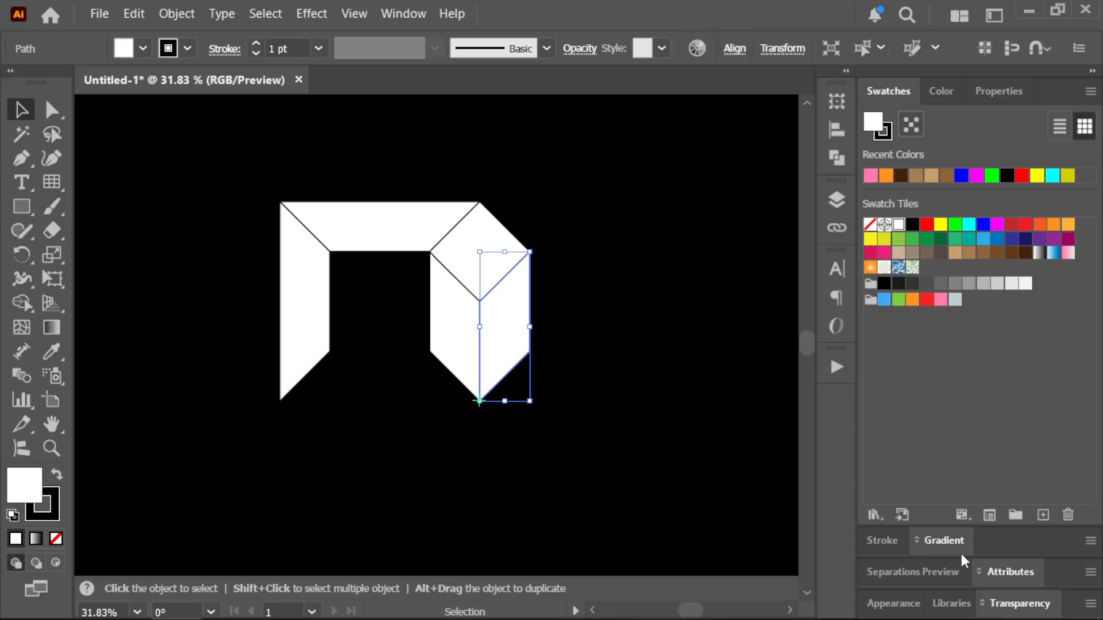This screenshot has height=620, width=1103.
Task: Open the Recolor Artwork wheel
Action: (x=697, y=48)
